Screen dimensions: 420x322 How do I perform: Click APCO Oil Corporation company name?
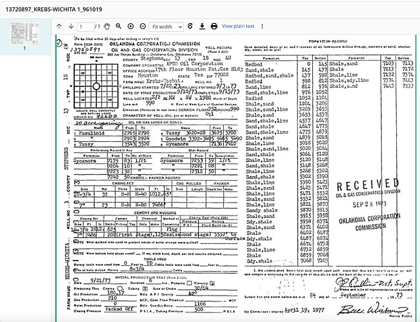click(194, 64)
